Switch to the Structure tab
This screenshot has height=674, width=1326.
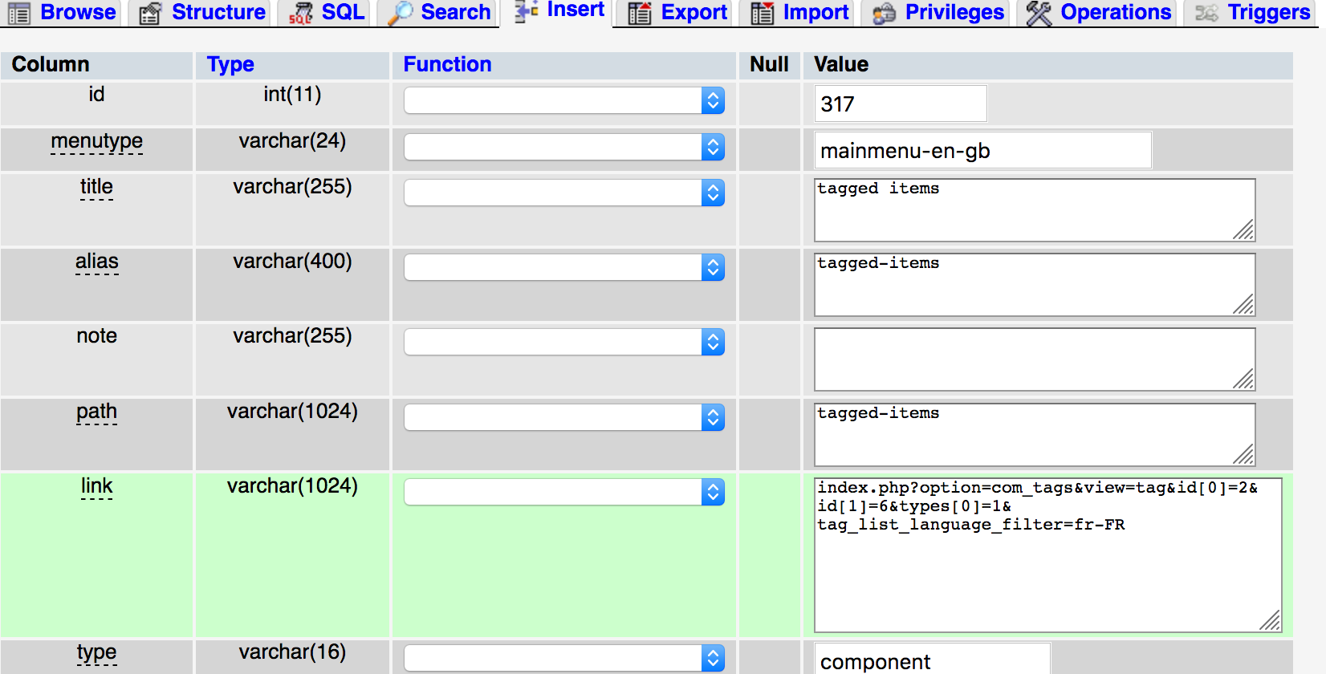218,12
